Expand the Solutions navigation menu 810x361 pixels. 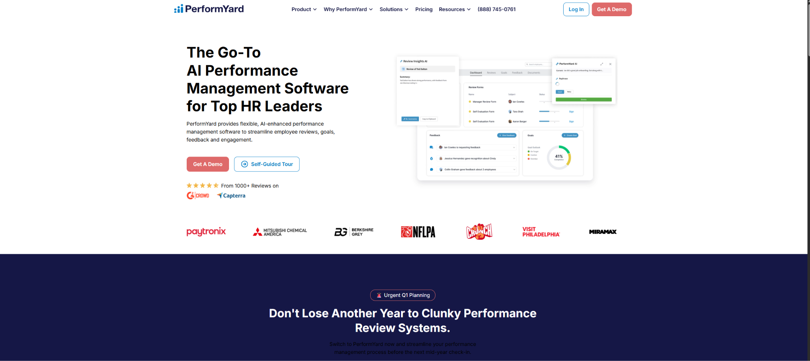point(394,9)
